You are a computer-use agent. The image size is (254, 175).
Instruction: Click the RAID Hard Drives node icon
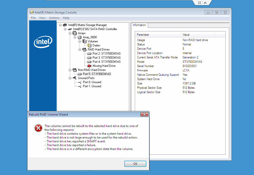(84, 49)
